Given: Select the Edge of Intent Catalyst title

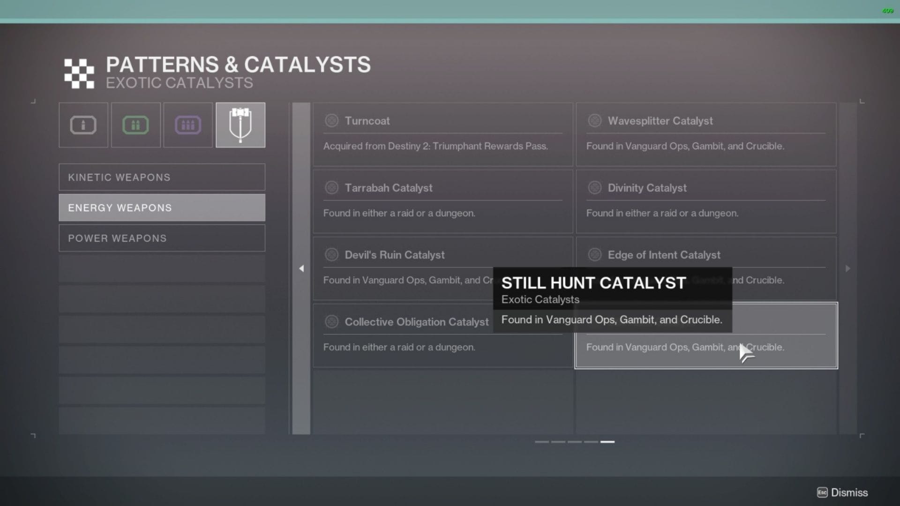Looking at the screenshot, I should tap(664, 255).
